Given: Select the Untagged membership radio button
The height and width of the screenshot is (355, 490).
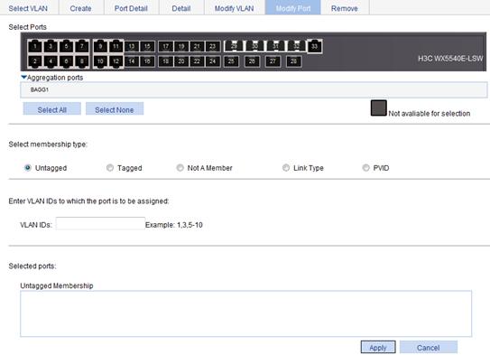Looking at the screenshot, I should tap(27, 168).
